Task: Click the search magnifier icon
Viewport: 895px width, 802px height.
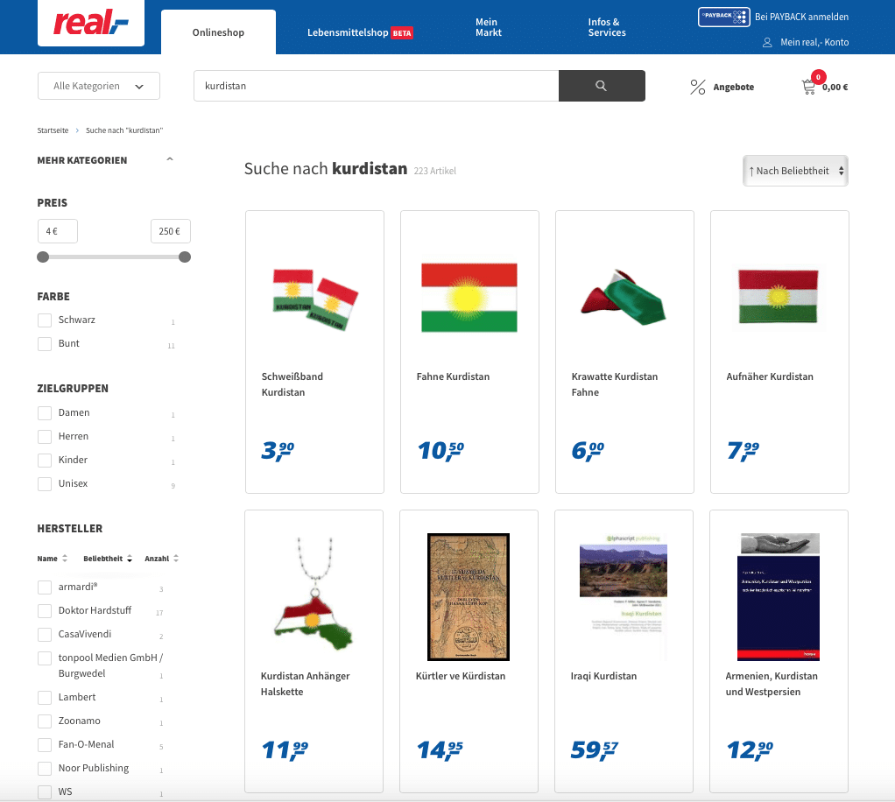Action: [x=601, y=86]
